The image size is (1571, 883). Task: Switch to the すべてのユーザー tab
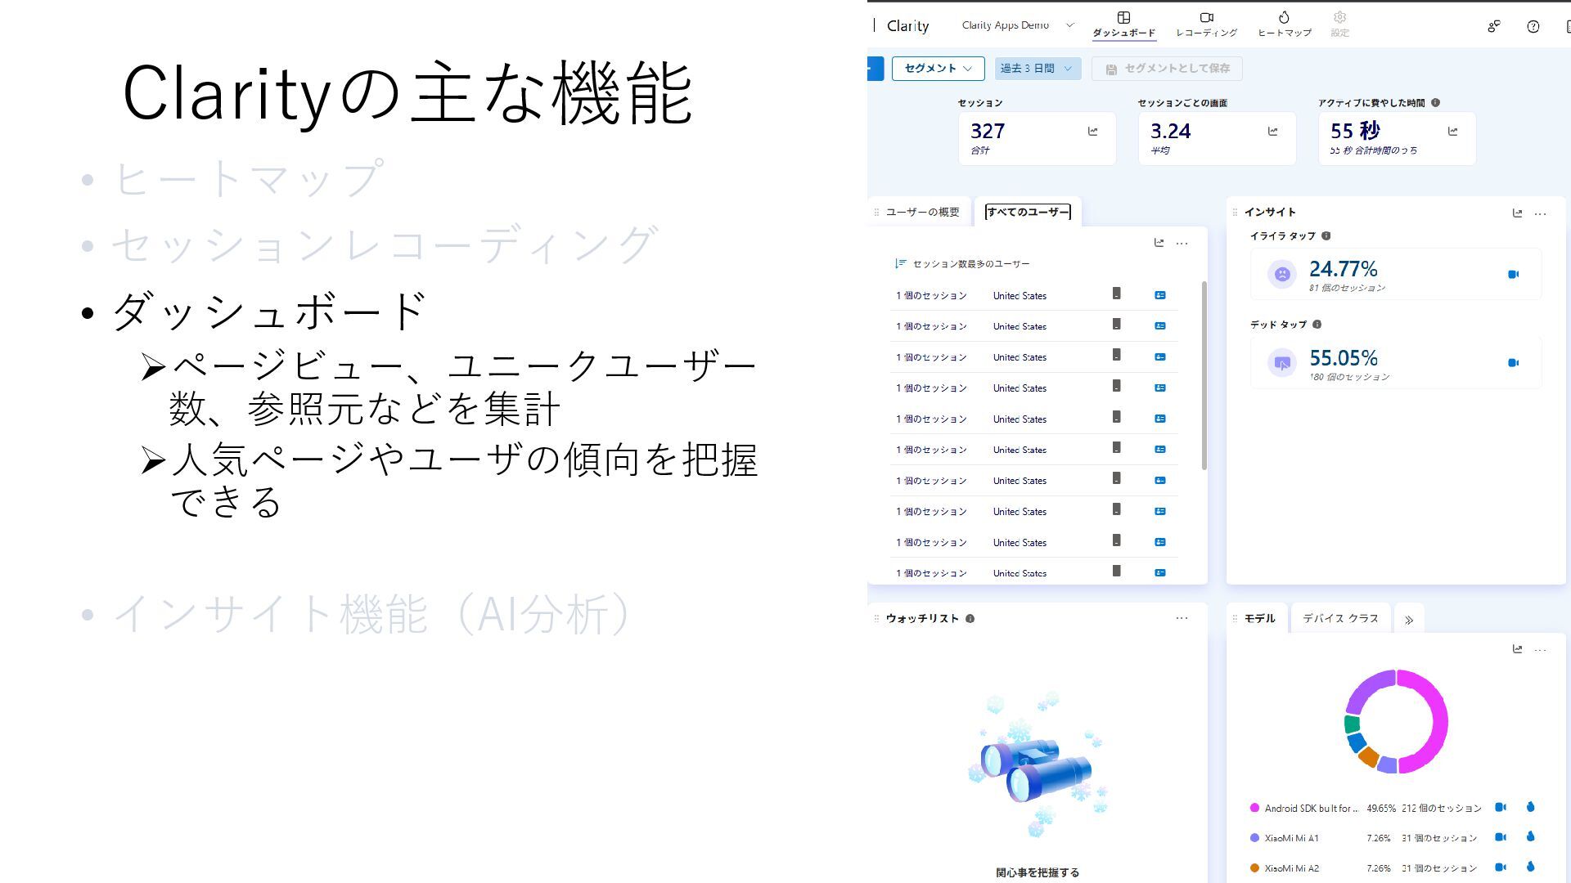pyautogui.click(x=1028, y=212)
